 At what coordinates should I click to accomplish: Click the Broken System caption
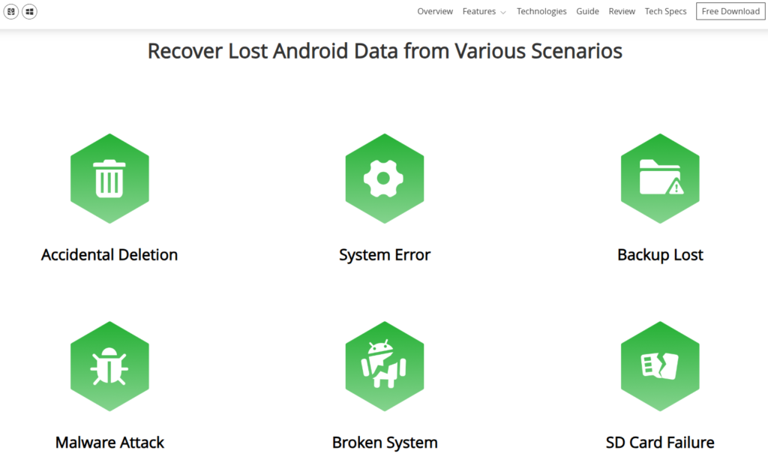[385, 442]
